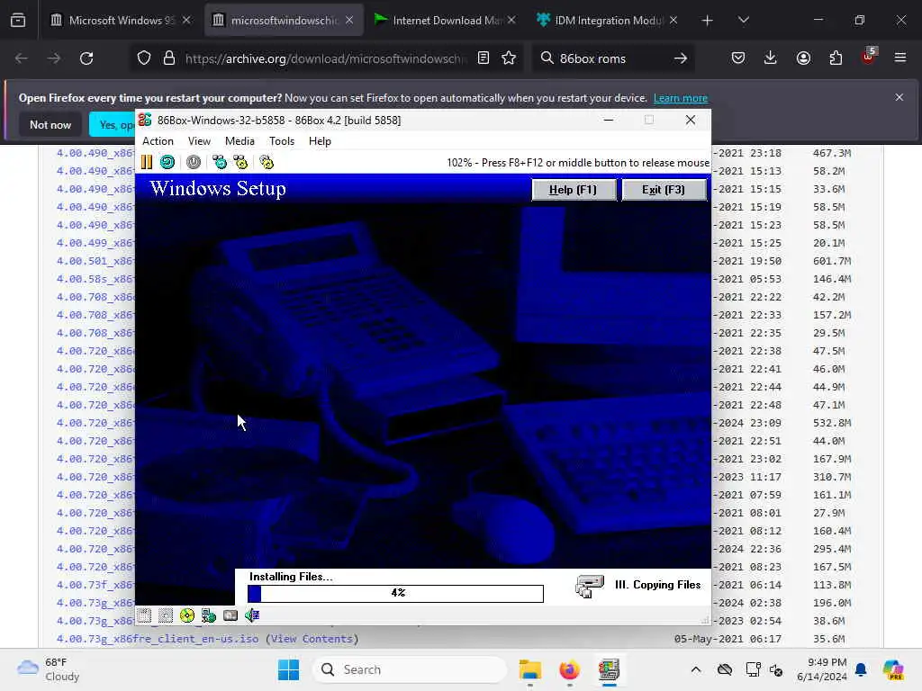The height and width of the screenshot is (691, 922).
Task: Open Firefox extensions puzzle icon
Action: [836, 58]
